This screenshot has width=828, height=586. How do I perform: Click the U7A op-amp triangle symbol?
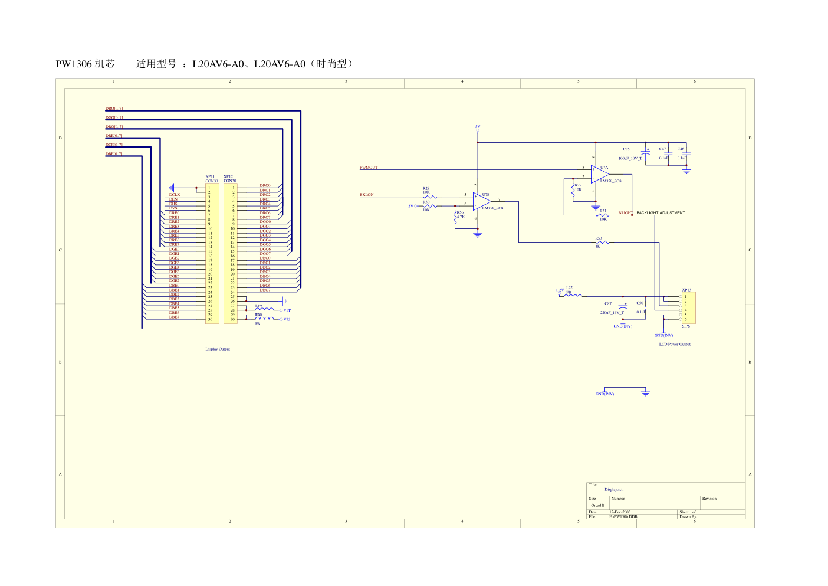pyautogui.click(x=600, y=174)
